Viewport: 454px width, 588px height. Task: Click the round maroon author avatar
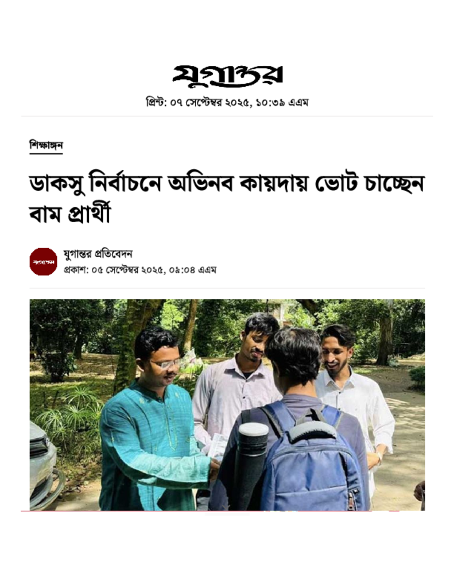pyautogui.click(x=44, y=262)
